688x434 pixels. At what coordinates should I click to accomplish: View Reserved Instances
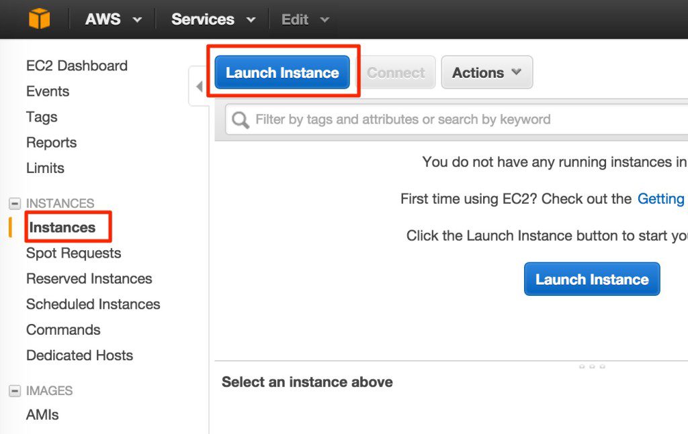pyautogui.click(x=89, y=278)
